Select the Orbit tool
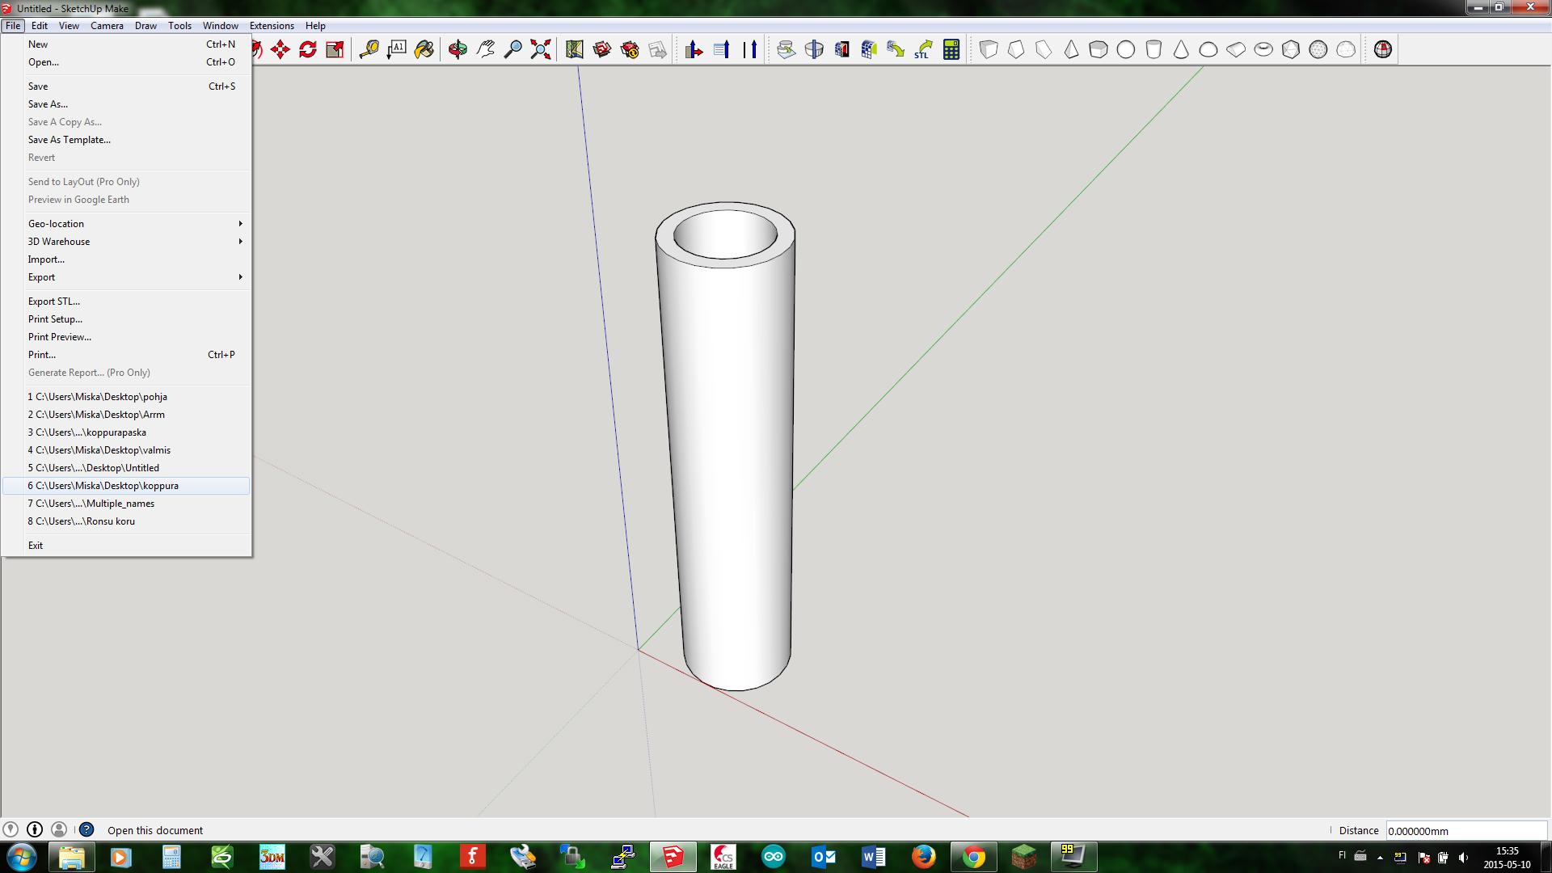 (458, 49)
